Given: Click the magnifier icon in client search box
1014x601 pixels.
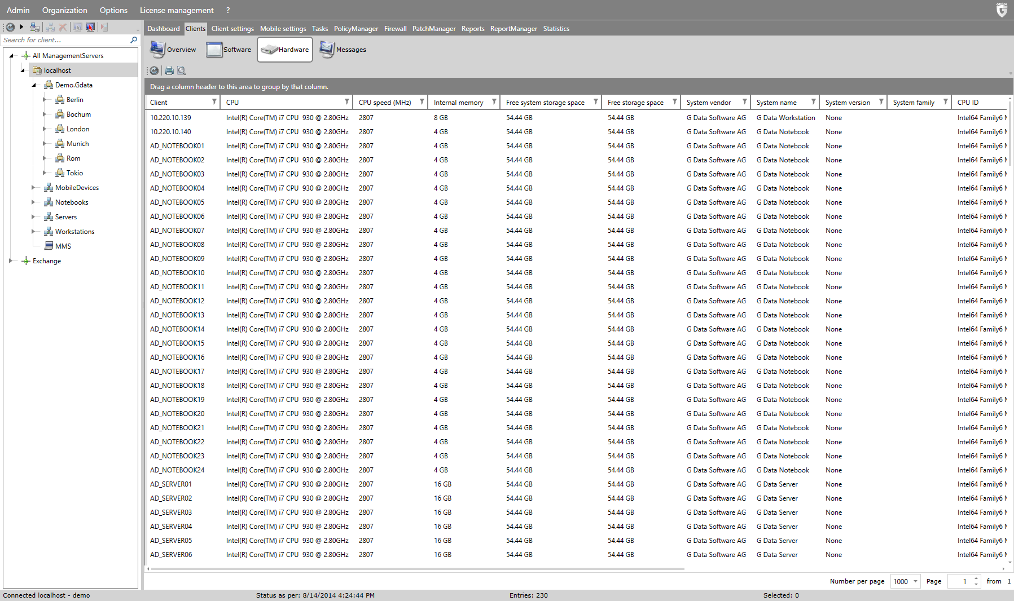Looking at the screenshot, I should click(134, 40).
